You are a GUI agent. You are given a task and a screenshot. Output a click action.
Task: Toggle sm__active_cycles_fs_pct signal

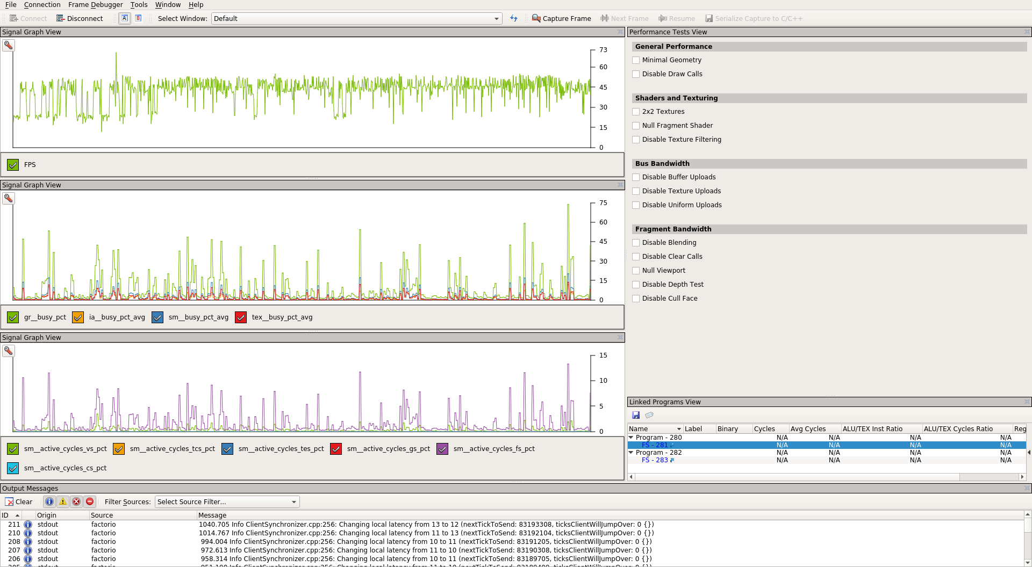[x=442, y=449]
